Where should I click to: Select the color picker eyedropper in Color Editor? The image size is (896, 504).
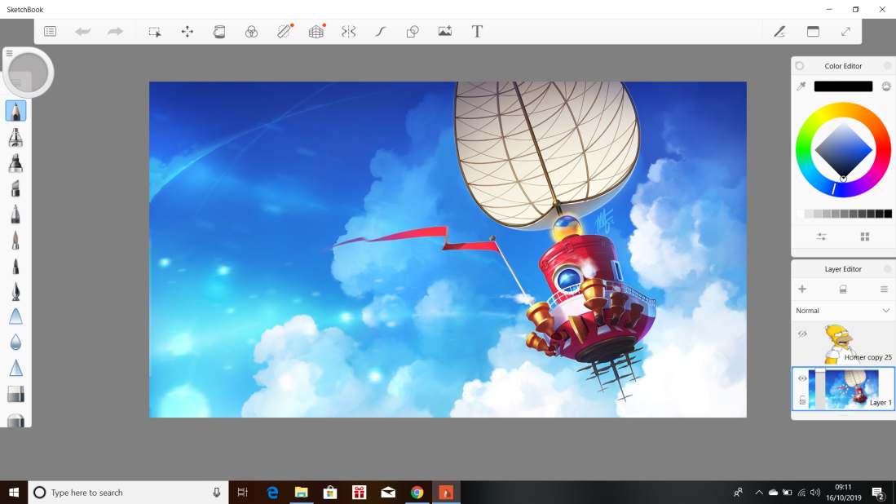point(801,86)
